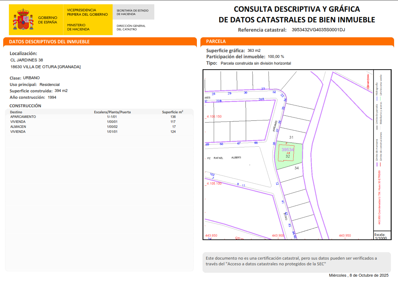The image size is (398, 282).
Task: Select the 'Datos descriptivos del inmueble' header
Action: pyautogui.click(x=49, y=42)
